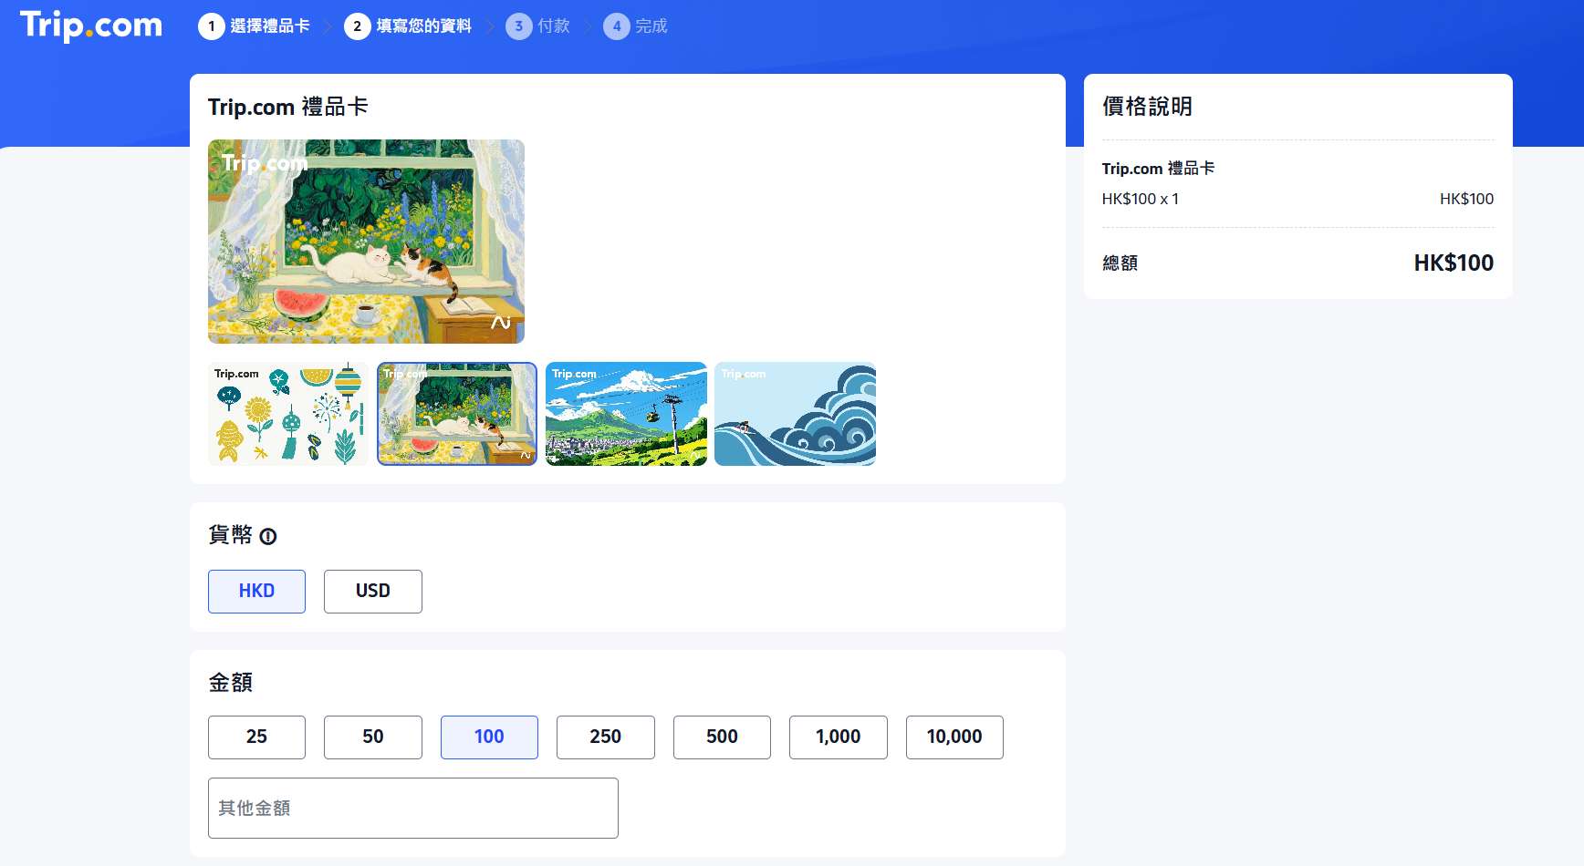Click the step 2 numbered circle icon
Screen dimensions: 1584x866
click(x=355, y=26)
